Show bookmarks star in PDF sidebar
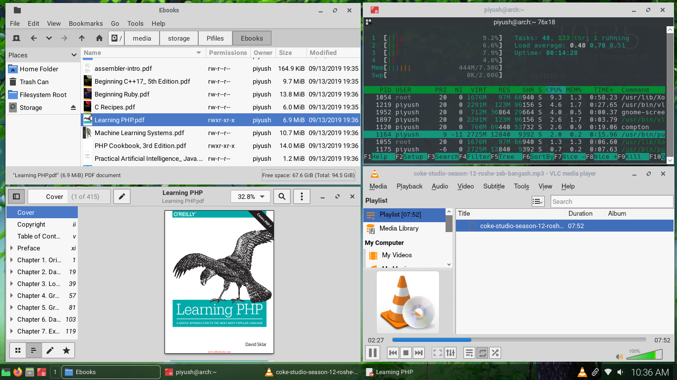The height and width of the screenshot is (380, 677). tap(66, 350)
